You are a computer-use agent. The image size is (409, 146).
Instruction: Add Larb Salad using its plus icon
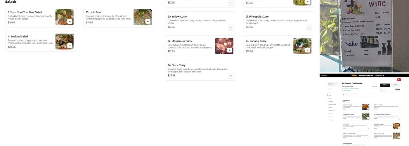148,21
